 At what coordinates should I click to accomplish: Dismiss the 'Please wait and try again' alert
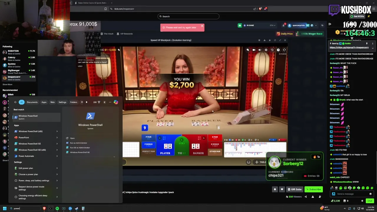coord(202,26)
